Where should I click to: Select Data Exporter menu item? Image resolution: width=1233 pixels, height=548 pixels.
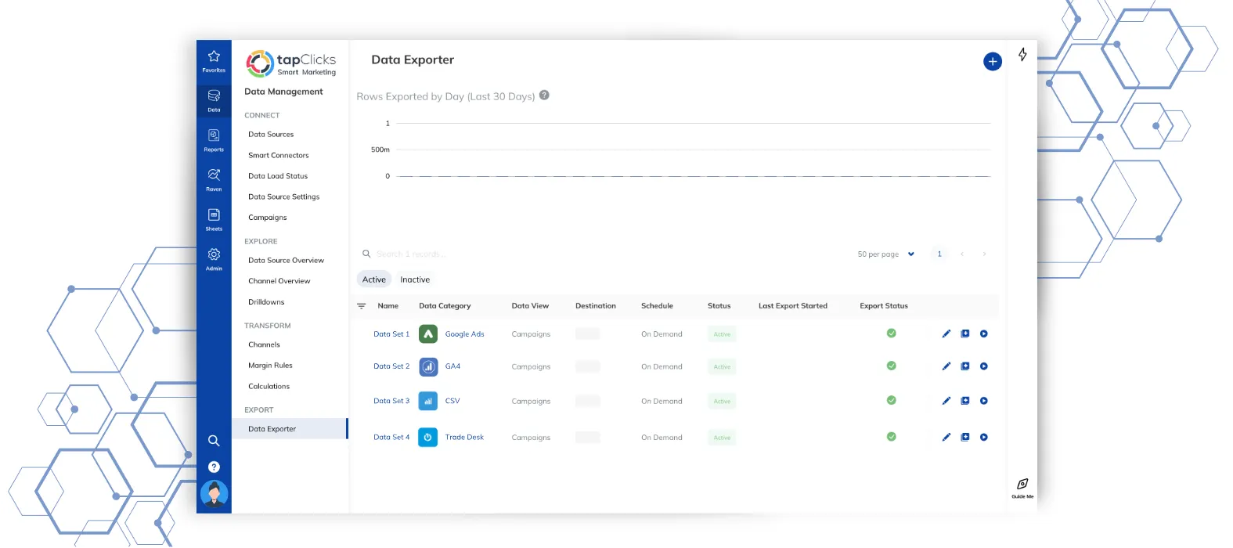pyautogui.click(x=290, y=429)
